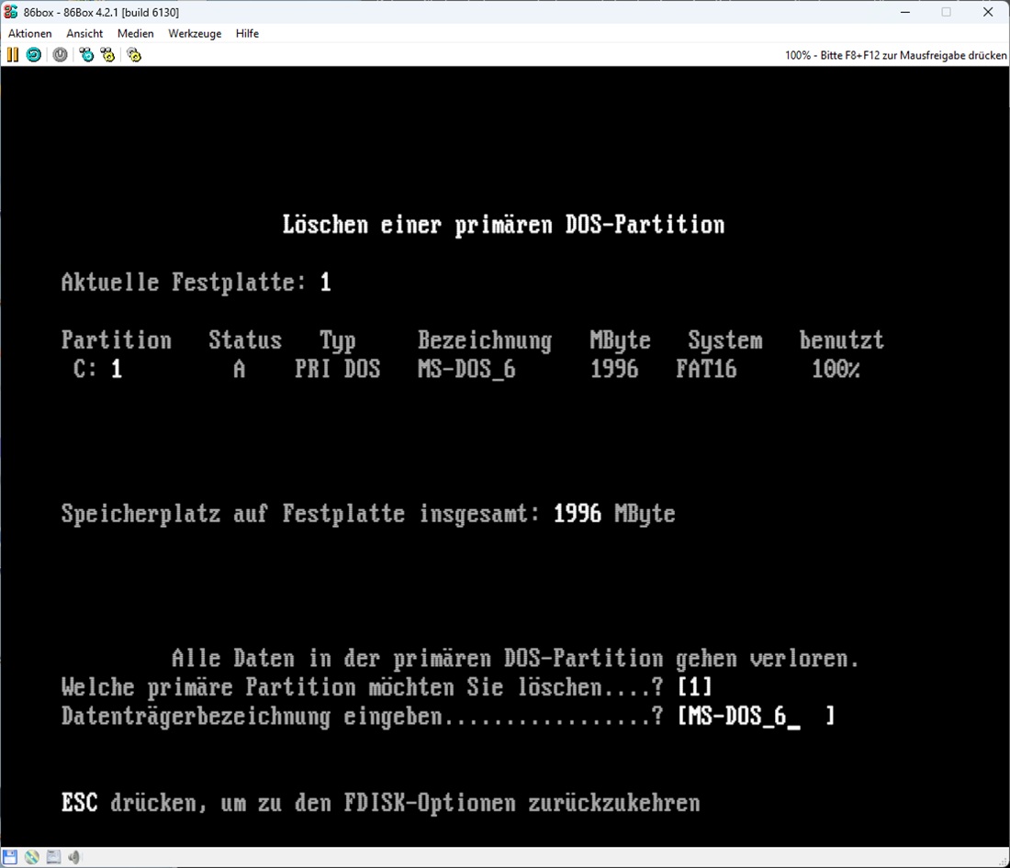The image size is (1010, 868).
Task: Click the hard disk status bar icon
Action: click(x=53, y=857)
